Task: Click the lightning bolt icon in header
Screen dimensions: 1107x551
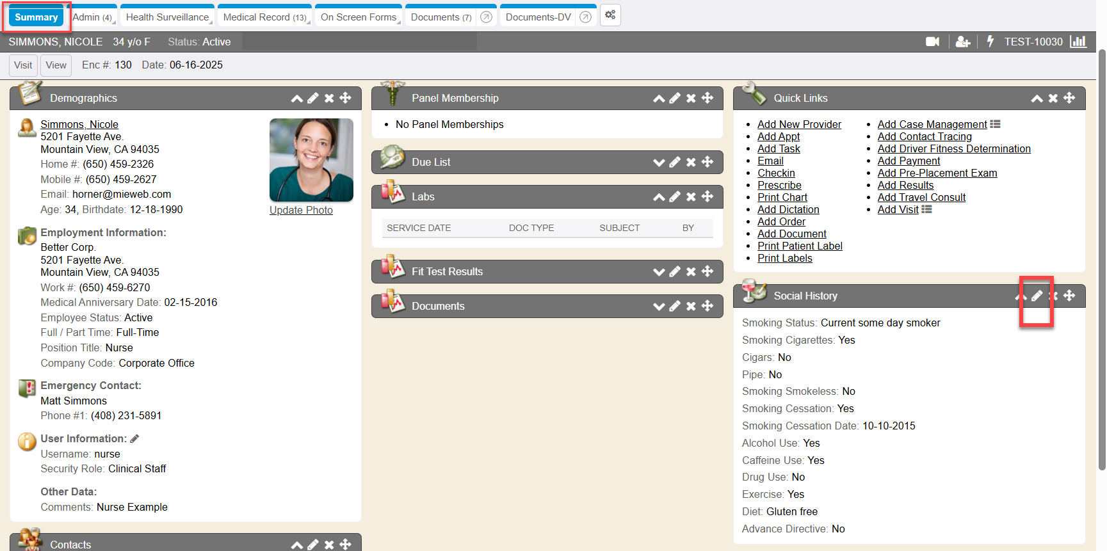Action: [x=990, y=42]
